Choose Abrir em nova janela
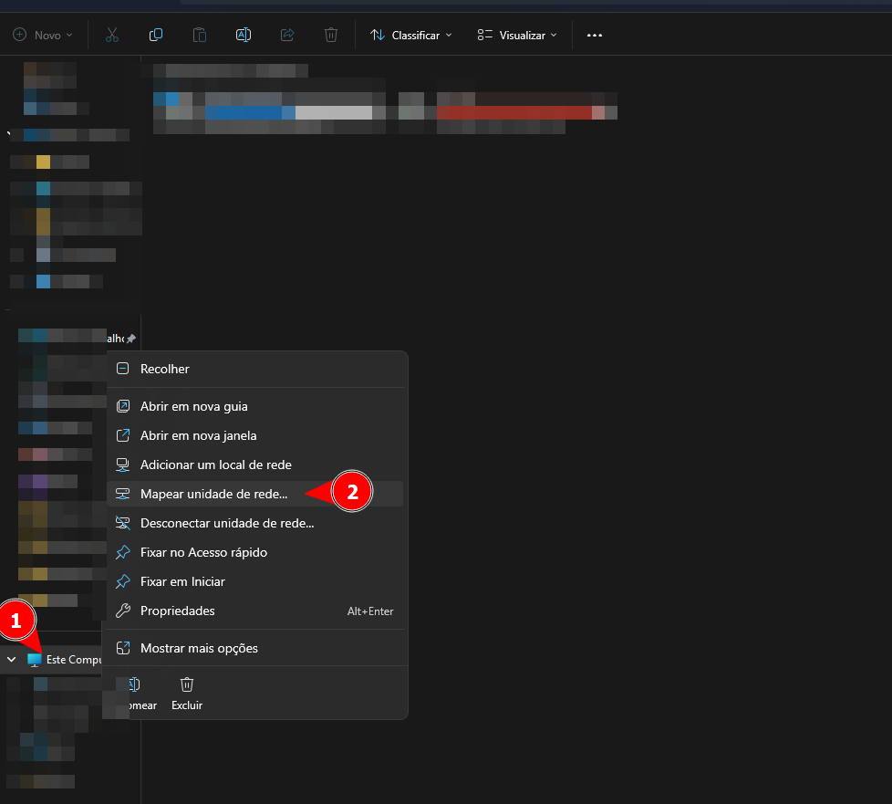892x804 pixels. 198,435
